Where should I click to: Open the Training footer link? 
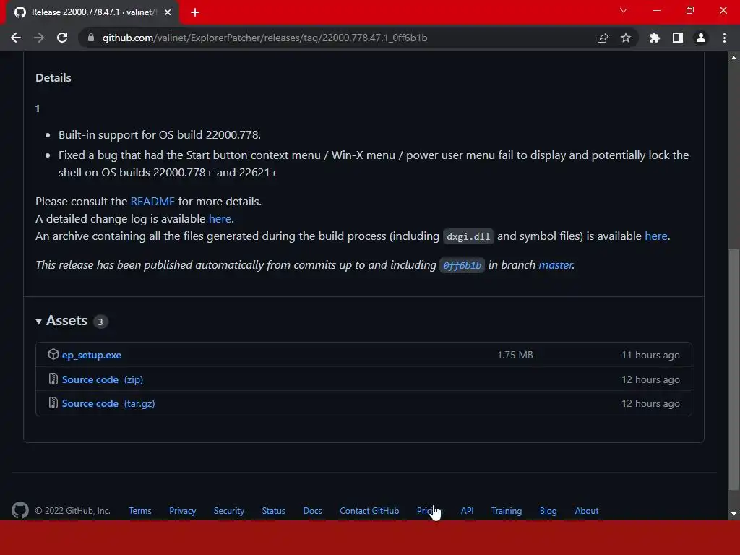coord(507,511)
